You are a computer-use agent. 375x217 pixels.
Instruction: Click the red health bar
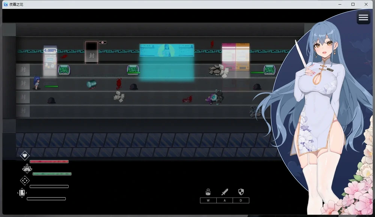pos(49,162)
